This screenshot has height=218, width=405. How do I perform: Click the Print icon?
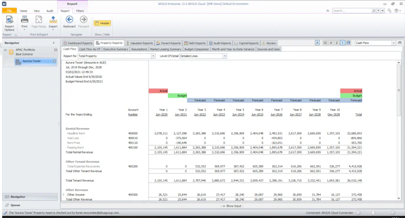[x=24, y=20]
